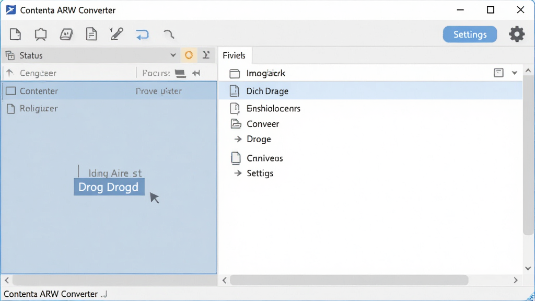Image resolution: width=535 pixels, height=301 pixels.
Task: Click the new blank file toolbar icon
Action: pos(15,34)
